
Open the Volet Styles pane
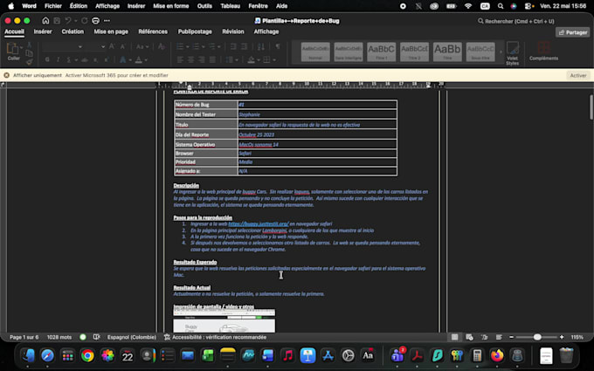click(x=513, y=53)
